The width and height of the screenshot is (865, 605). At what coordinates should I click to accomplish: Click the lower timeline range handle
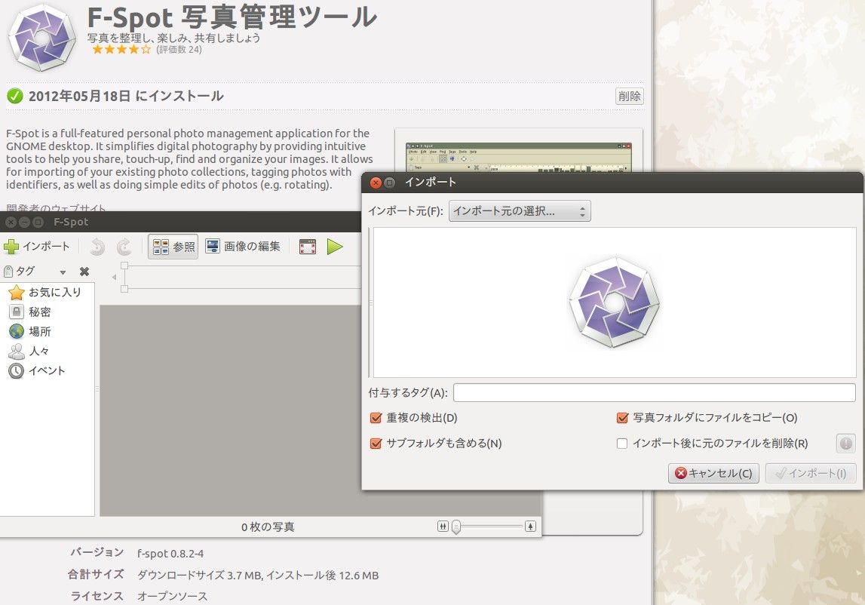click(124, 289)
